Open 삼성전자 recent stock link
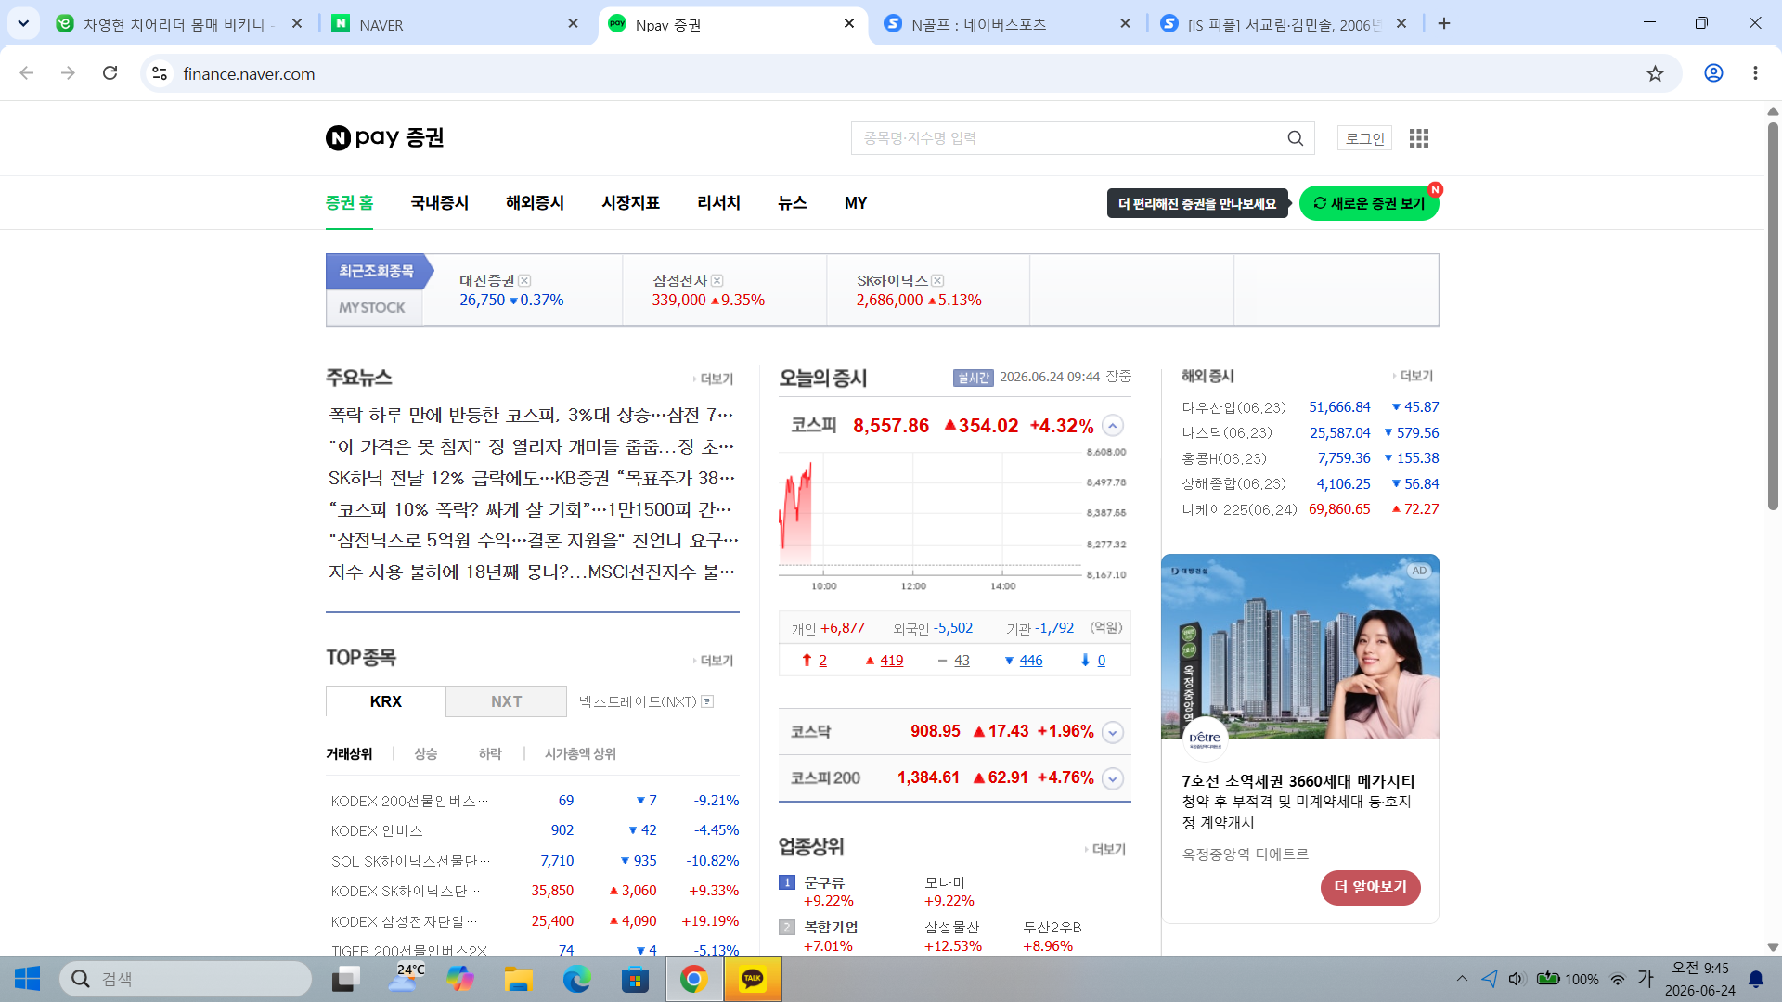This screenshot has width=1782, height=1002. click(x=679, y=280)
